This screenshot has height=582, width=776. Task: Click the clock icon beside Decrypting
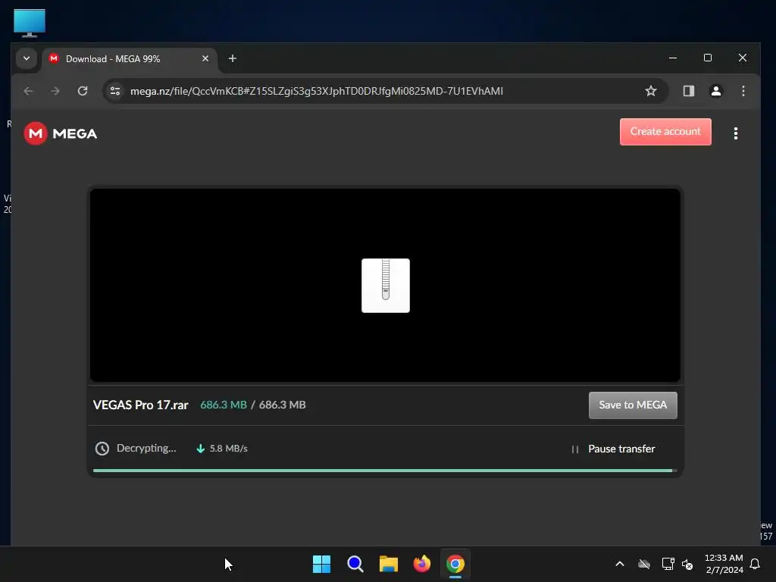(x=102, y=449)
